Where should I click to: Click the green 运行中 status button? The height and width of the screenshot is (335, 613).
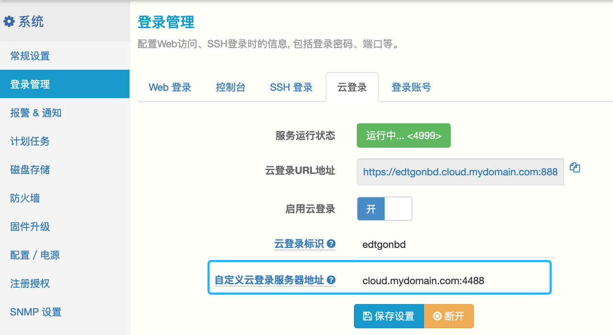pyautogui.click(x=403, y=136)
